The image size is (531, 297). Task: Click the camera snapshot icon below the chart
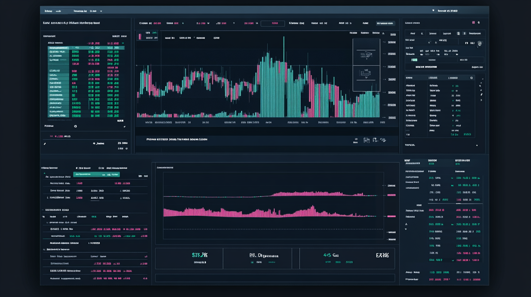click(367, 140)
